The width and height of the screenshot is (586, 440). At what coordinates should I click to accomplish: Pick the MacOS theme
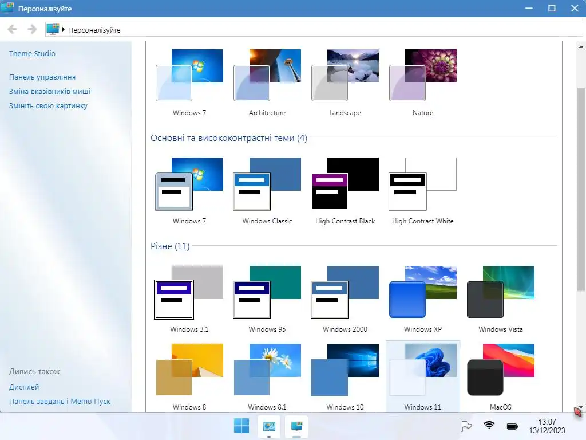click(x=500, y=370)
